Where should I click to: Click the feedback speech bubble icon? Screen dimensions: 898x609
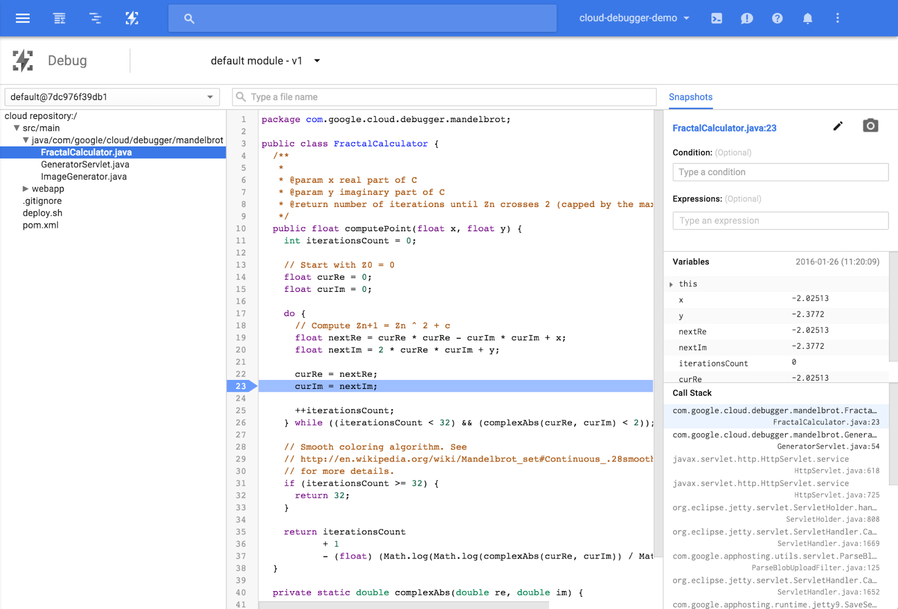tap(746, 19)
